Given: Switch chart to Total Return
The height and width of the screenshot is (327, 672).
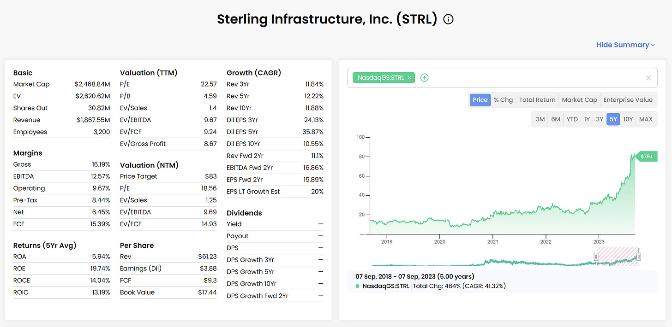Looking at the screenshot, I should coord(537,100).
